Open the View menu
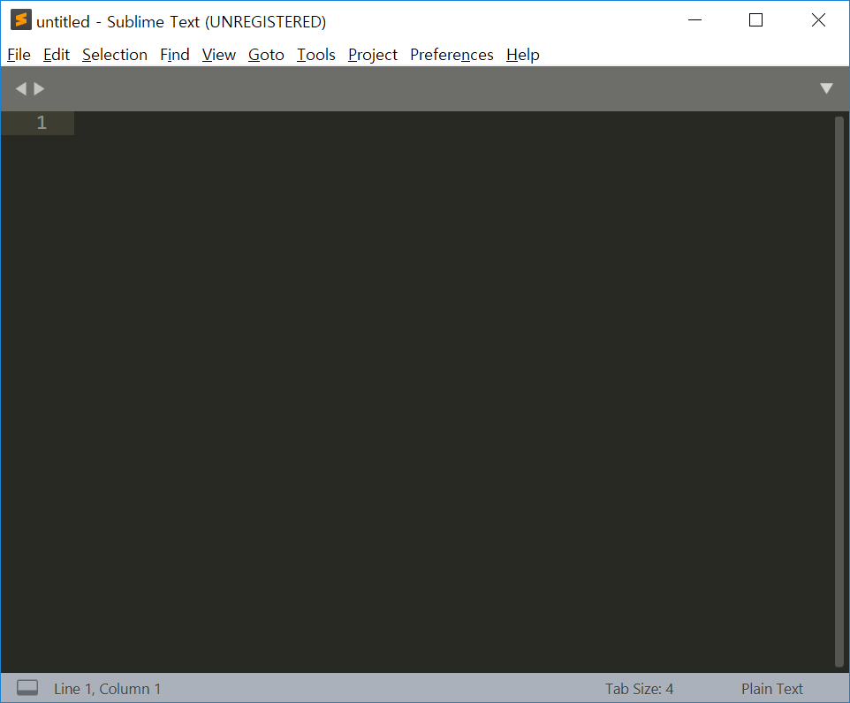The height and width of the screenshot is (703, 850). coord(218,55)
